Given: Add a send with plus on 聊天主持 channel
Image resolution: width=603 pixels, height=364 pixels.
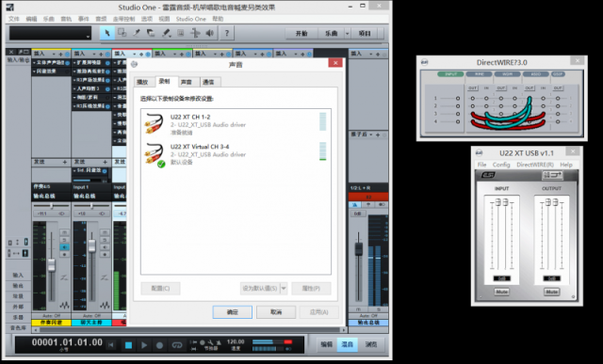Looking at the screenshot, I should 105,162.
